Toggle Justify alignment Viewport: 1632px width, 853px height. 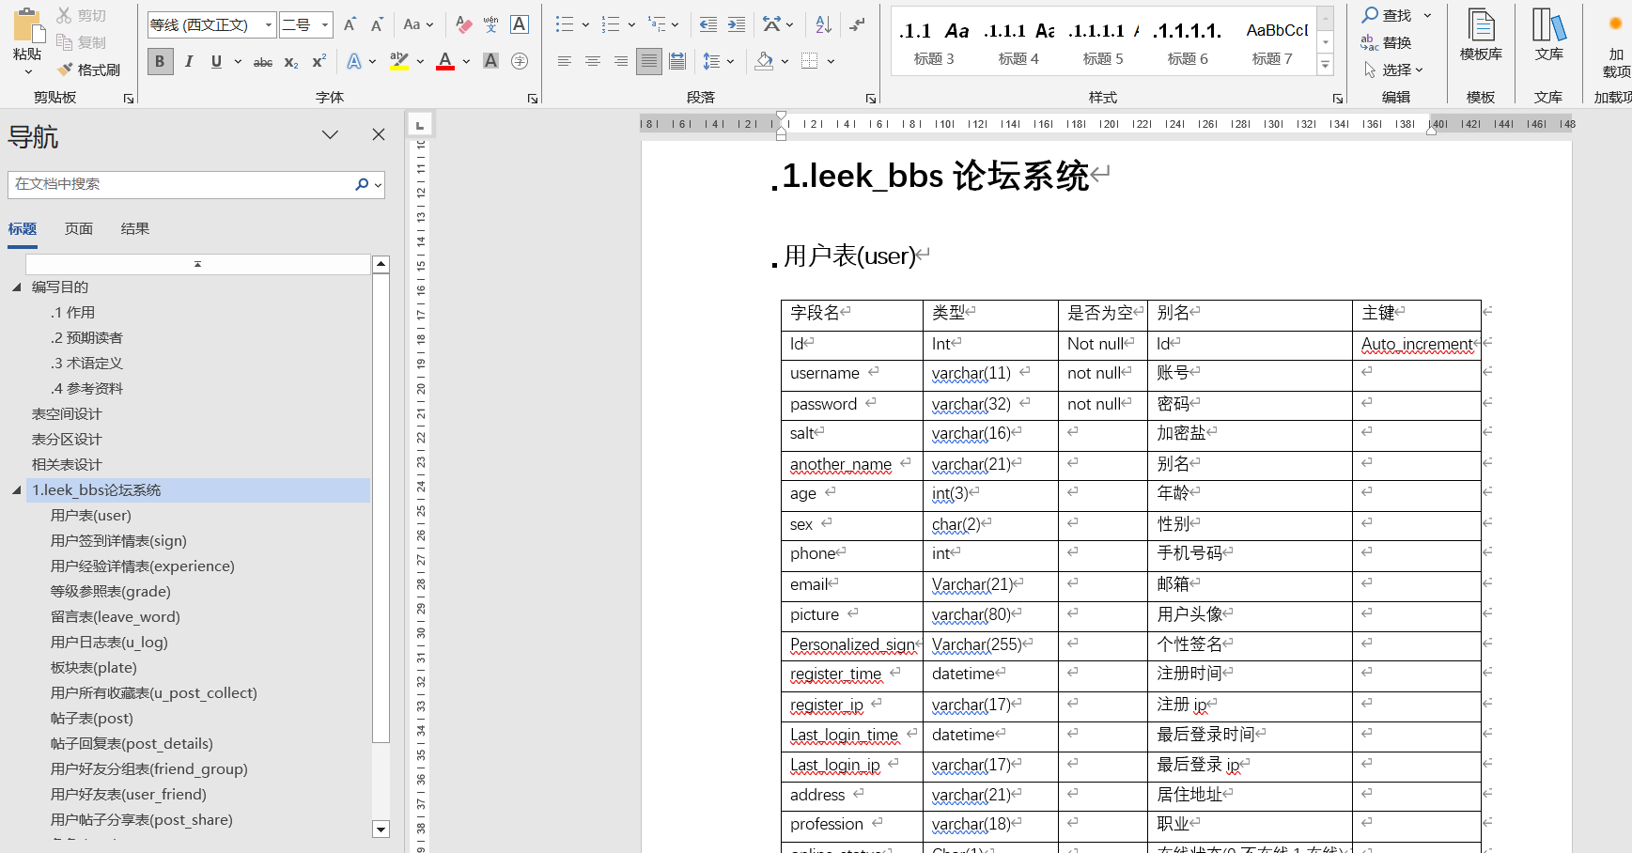point(649,62)
